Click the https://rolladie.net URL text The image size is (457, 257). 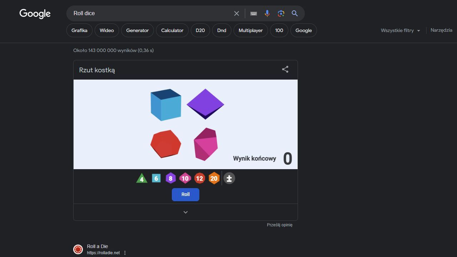103,253
